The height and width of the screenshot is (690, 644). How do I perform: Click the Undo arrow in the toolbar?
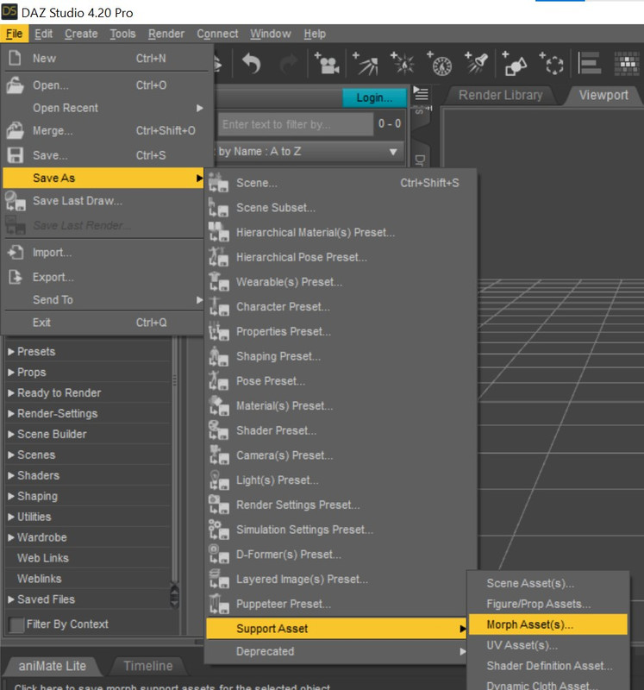coord(252,63)
